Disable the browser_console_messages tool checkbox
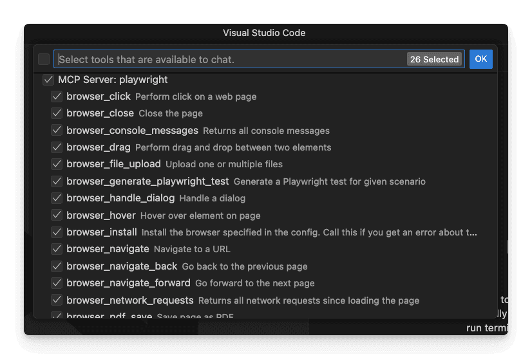Viewport: 532px width, 359px height. [x=57, y=131]
